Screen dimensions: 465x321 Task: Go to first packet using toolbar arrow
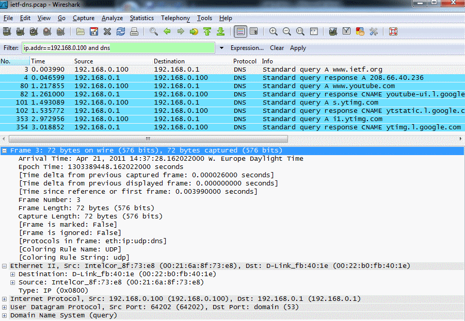207,31
